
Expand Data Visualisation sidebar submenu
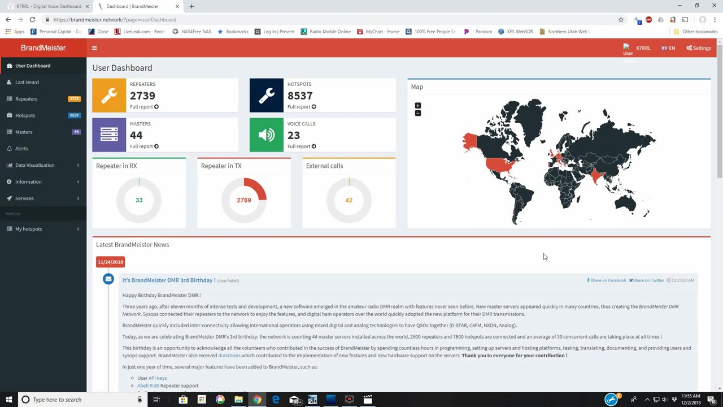point(43,165)
